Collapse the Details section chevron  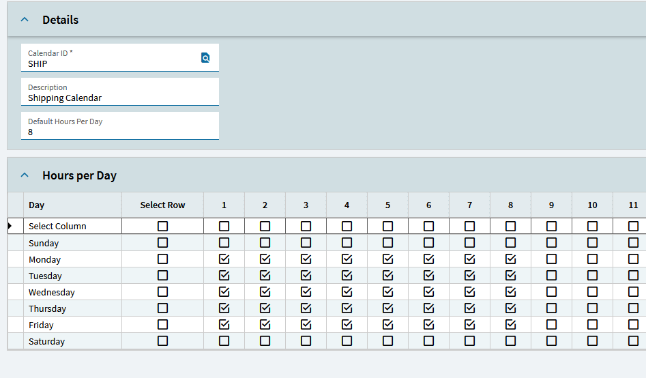[x=25, y=20]
